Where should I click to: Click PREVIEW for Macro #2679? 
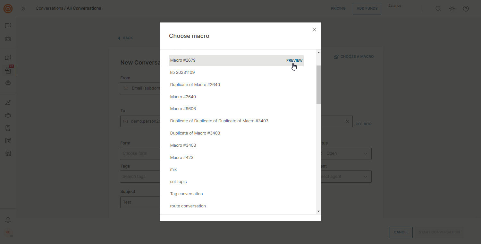click(294, 60)
